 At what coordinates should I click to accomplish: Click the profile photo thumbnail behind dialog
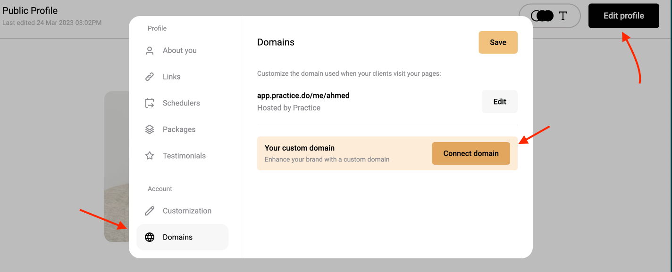pyautogui.click(x=117, y=167)
